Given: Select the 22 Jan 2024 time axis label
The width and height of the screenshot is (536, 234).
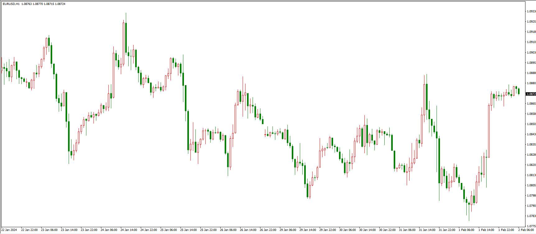Looking at the screenshot, I should [9, 230].
